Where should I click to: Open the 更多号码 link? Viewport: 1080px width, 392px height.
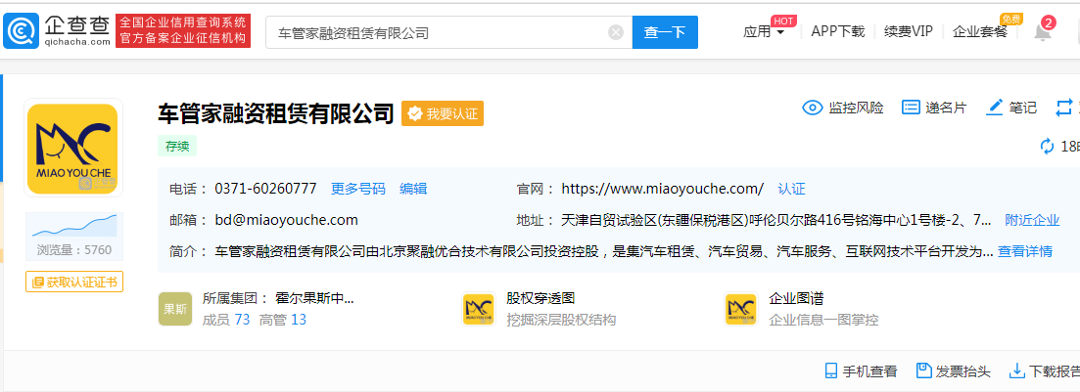358,189
